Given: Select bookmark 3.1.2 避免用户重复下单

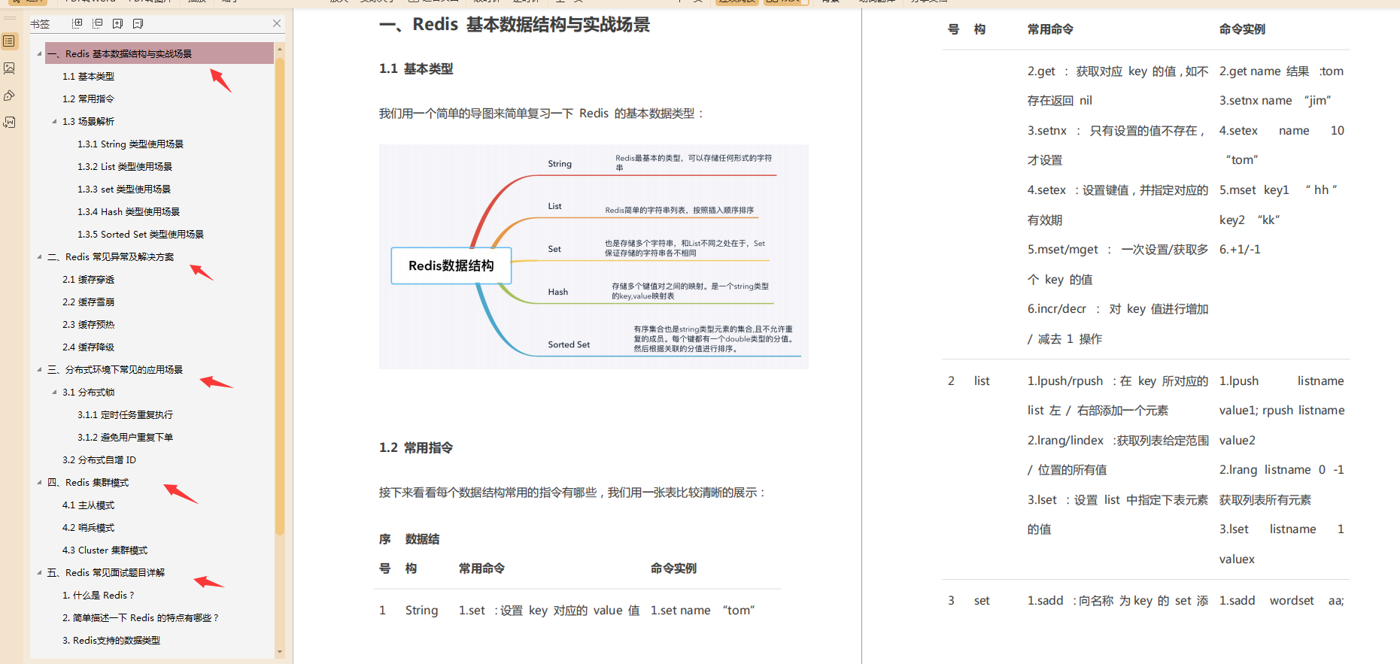Looking at the screenshot, I should tap(125, 438).
